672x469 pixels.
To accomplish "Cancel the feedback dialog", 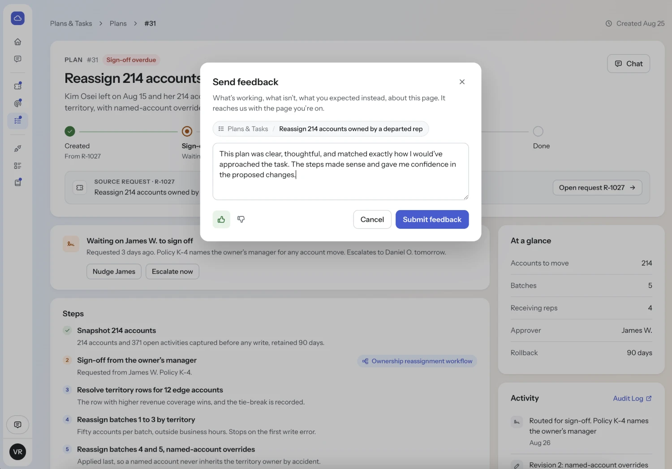I will (x=372, y=219).
